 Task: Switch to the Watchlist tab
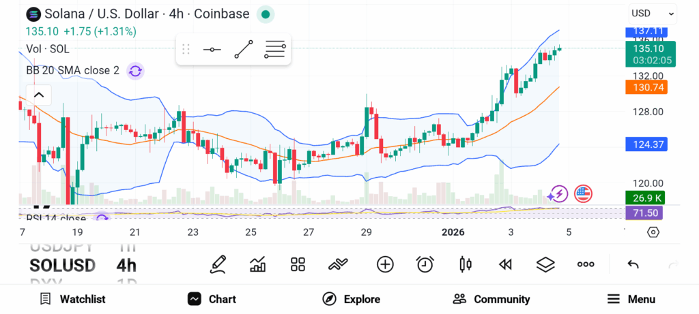72,299
